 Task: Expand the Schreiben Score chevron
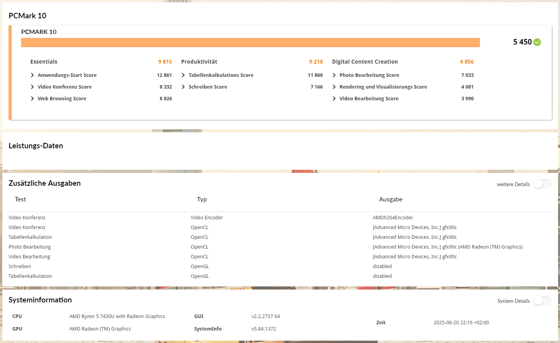tap(183, 87)
